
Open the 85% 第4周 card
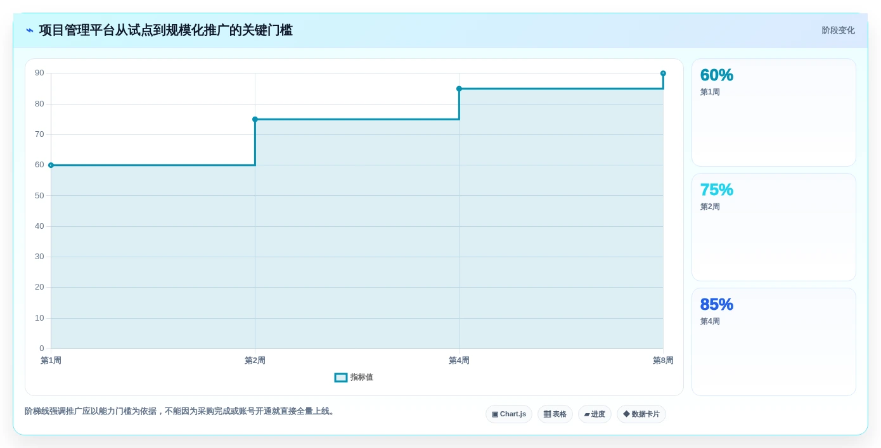tap(773, 342)
